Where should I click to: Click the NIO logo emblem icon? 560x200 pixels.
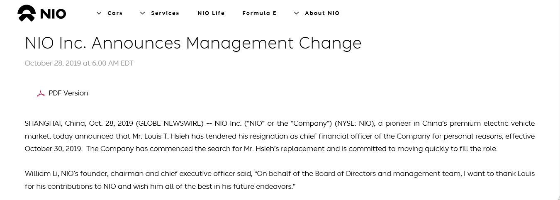27,13
